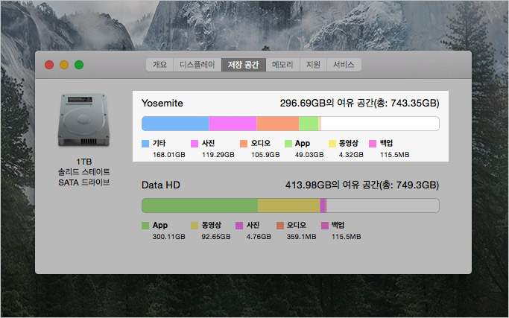This screenshot has height=318, width=509.
Task: Click the blue segment of Yosemite bar
Action: (175, 124)
